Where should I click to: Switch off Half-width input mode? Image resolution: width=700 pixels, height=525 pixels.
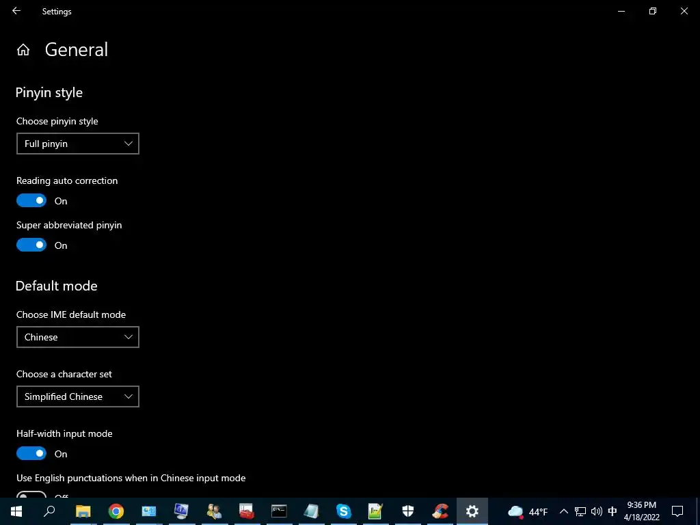pos(31,454)
